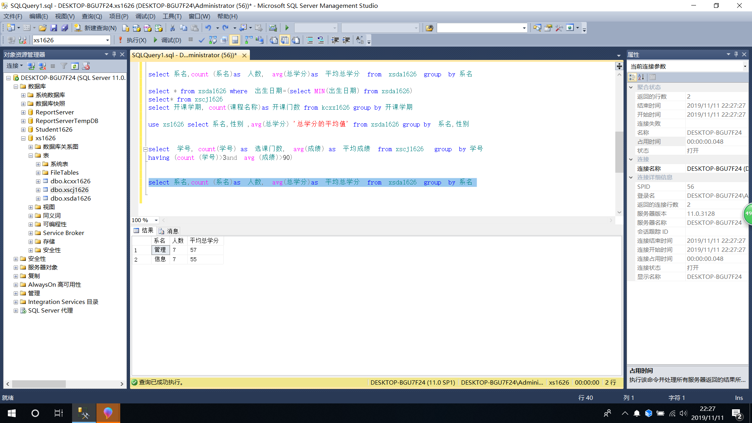Click alphabetical sort icon in Properties panel
The width and height of the screenshot is (752, 423).
641,77
